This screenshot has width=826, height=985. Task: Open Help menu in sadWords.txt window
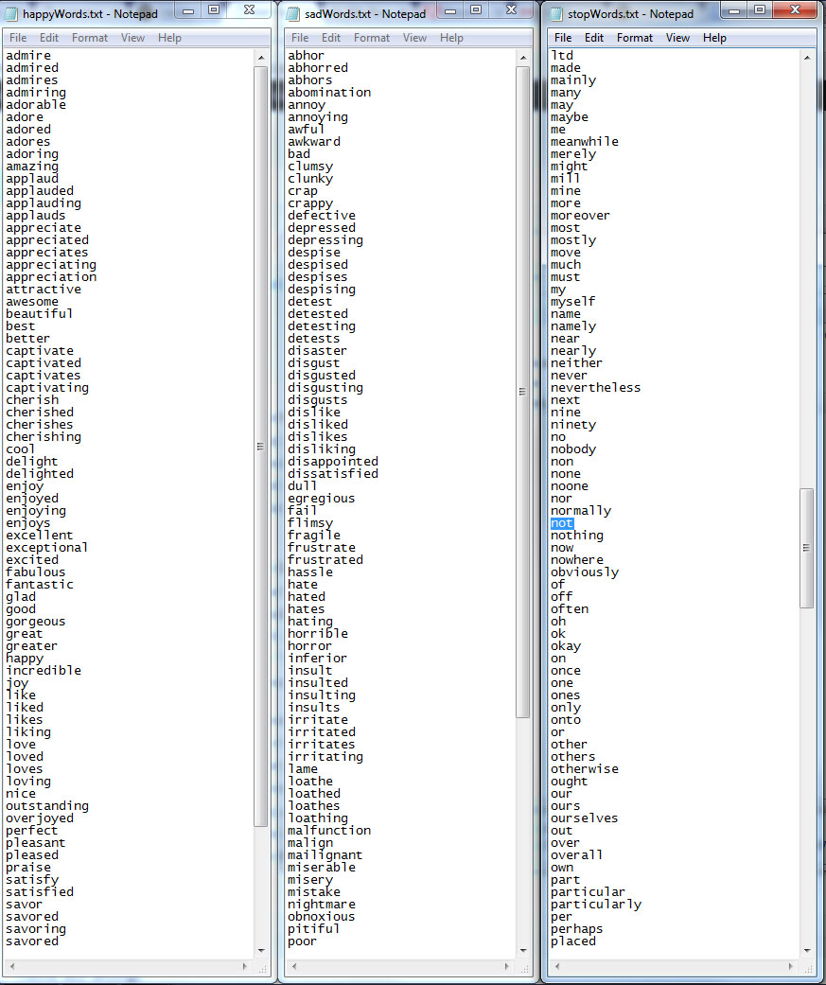click(451, 38)
